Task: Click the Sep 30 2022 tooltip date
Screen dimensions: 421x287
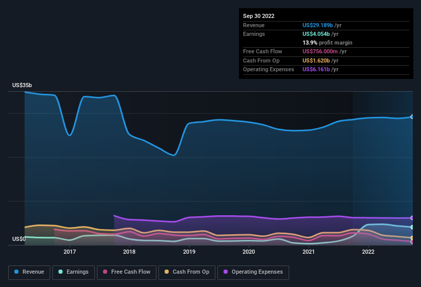Action: pos(258,16)
